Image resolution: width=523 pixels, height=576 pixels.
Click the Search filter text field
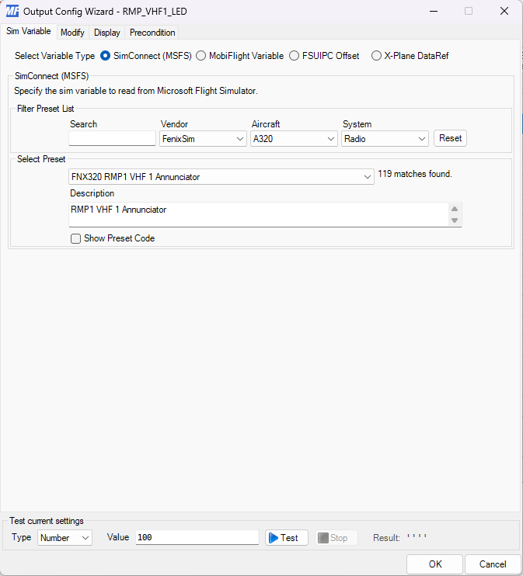point(112,139)
